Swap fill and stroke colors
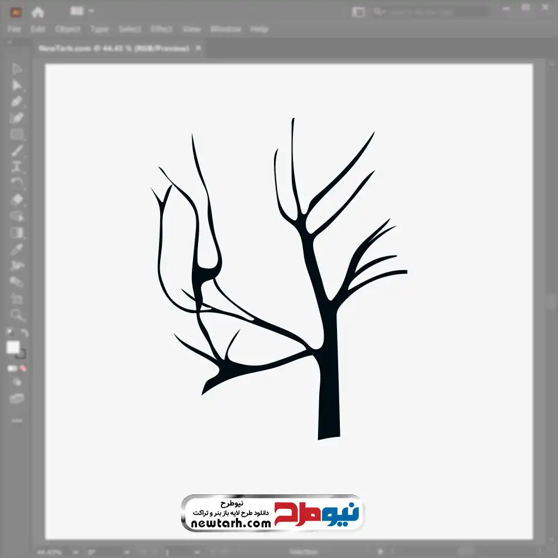Screen dimensions: 558x558 click(24, 333)
